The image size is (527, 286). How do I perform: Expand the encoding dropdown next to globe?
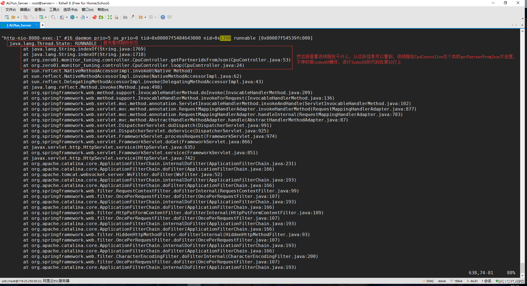coord(77,17)
